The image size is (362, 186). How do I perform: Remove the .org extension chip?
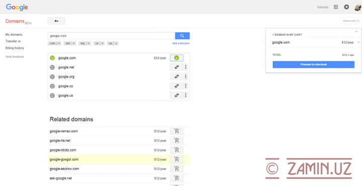click(88, 43)
